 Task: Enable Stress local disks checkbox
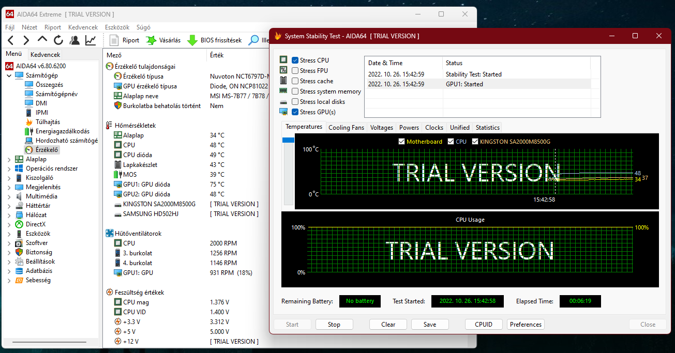click(x=295, y=102)
